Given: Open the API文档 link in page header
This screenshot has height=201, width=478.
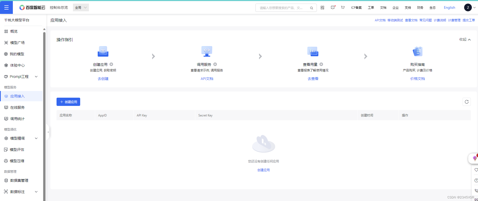Looking at the screenshot, I should (x=380, y=20).
